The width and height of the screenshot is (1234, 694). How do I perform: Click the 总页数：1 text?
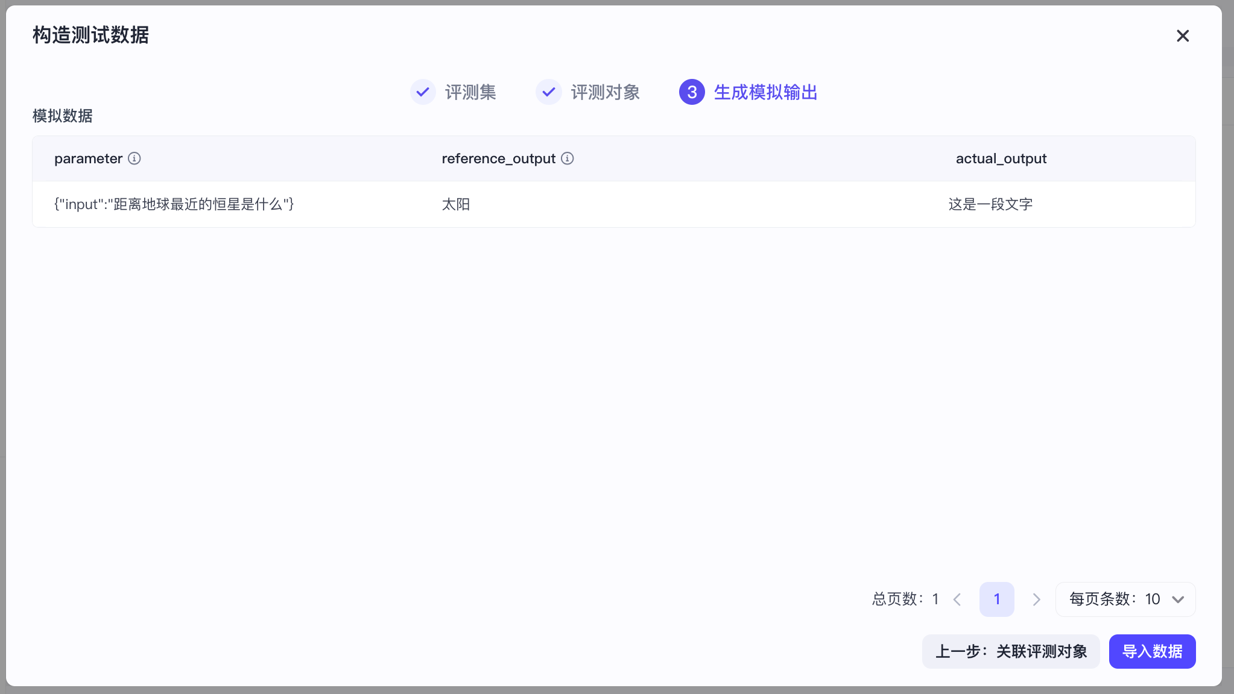coord(905,599)
